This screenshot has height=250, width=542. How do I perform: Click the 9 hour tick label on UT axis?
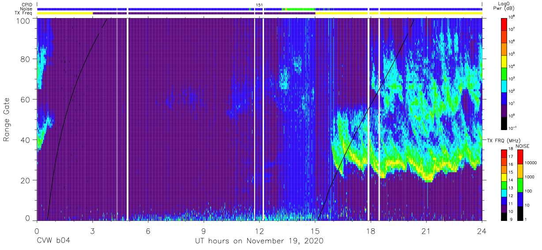204,231
